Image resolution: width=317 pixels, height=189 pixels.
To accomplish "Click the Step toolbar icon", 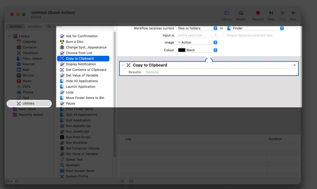I will [271, 13].
